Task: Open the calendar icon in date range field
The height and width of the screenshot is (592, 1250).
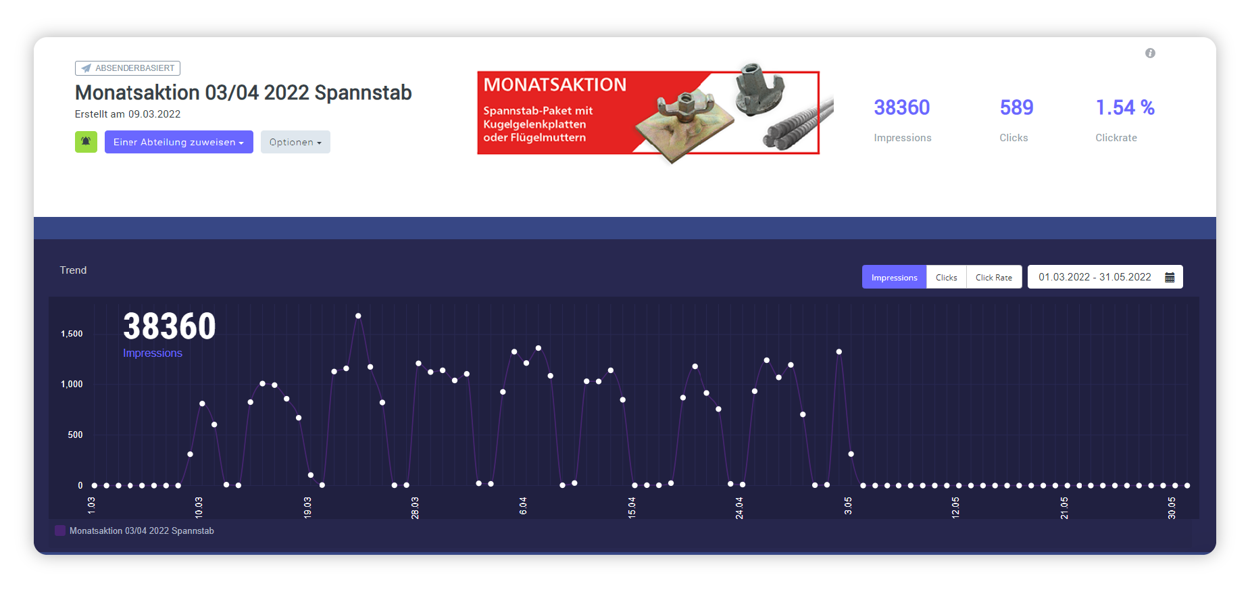Action: tap(1170, 277)
